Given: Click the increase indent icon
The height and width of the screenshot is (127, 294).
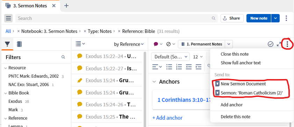Looking at the screenshot, I should [x=198, y=67].
